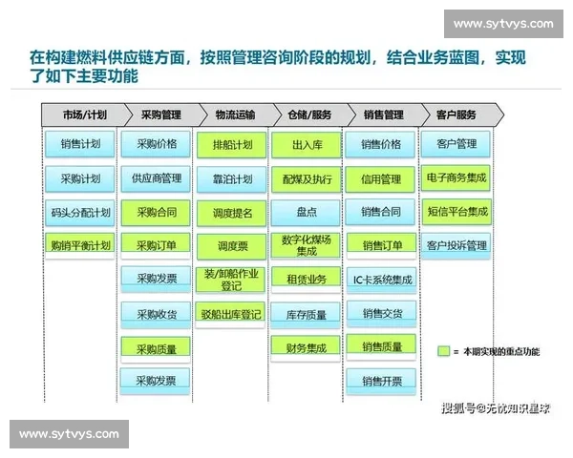Select the green 购销平衡计划 box
The height and width of the screenshot is (458, 573).
pyautogui.click(x=80, y=245)
